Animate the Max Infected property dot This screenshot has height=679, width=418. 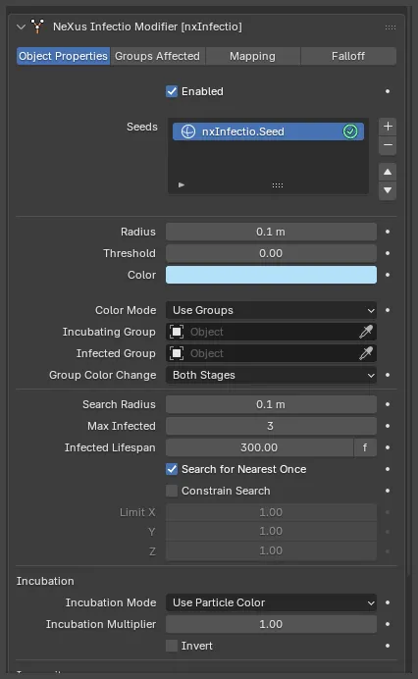pyautogui.click(x=388, y=426)
